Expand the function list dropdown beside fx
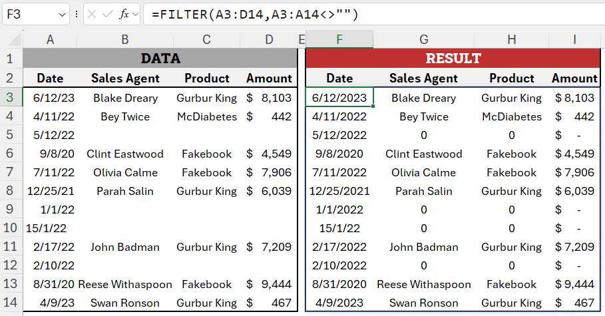This screenshot has height=316, width=605. tap(135, 15)
